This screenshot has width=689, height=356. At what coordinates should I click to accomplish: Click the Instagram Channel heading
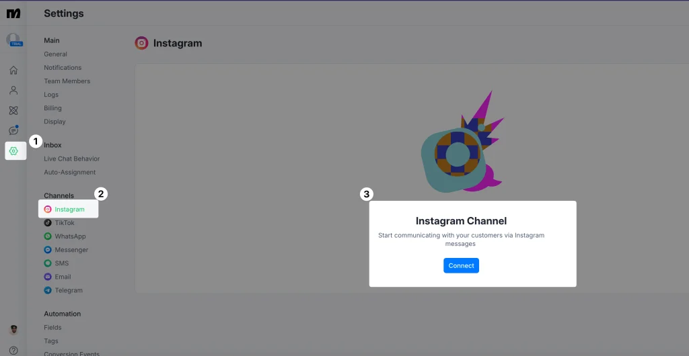click(461, 220)
